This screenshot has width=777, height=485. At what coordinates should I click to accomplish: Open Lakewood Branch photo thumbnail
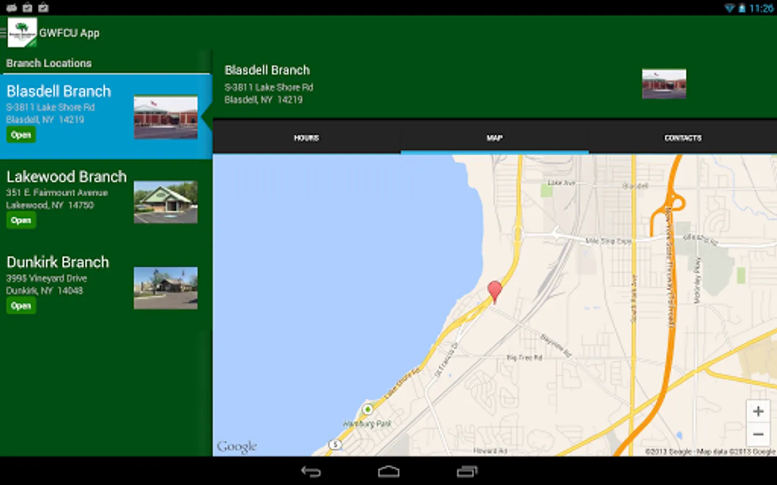coord(166,202)
